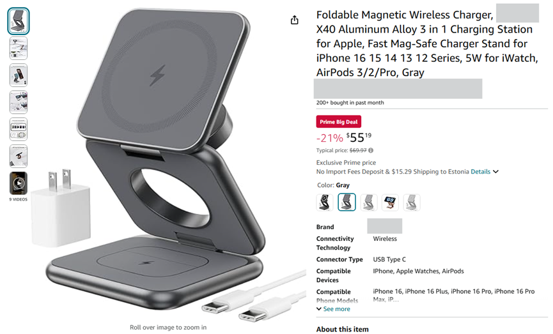Open the typical price info icon
Screen dimensions: 553x334
[371, 151]
